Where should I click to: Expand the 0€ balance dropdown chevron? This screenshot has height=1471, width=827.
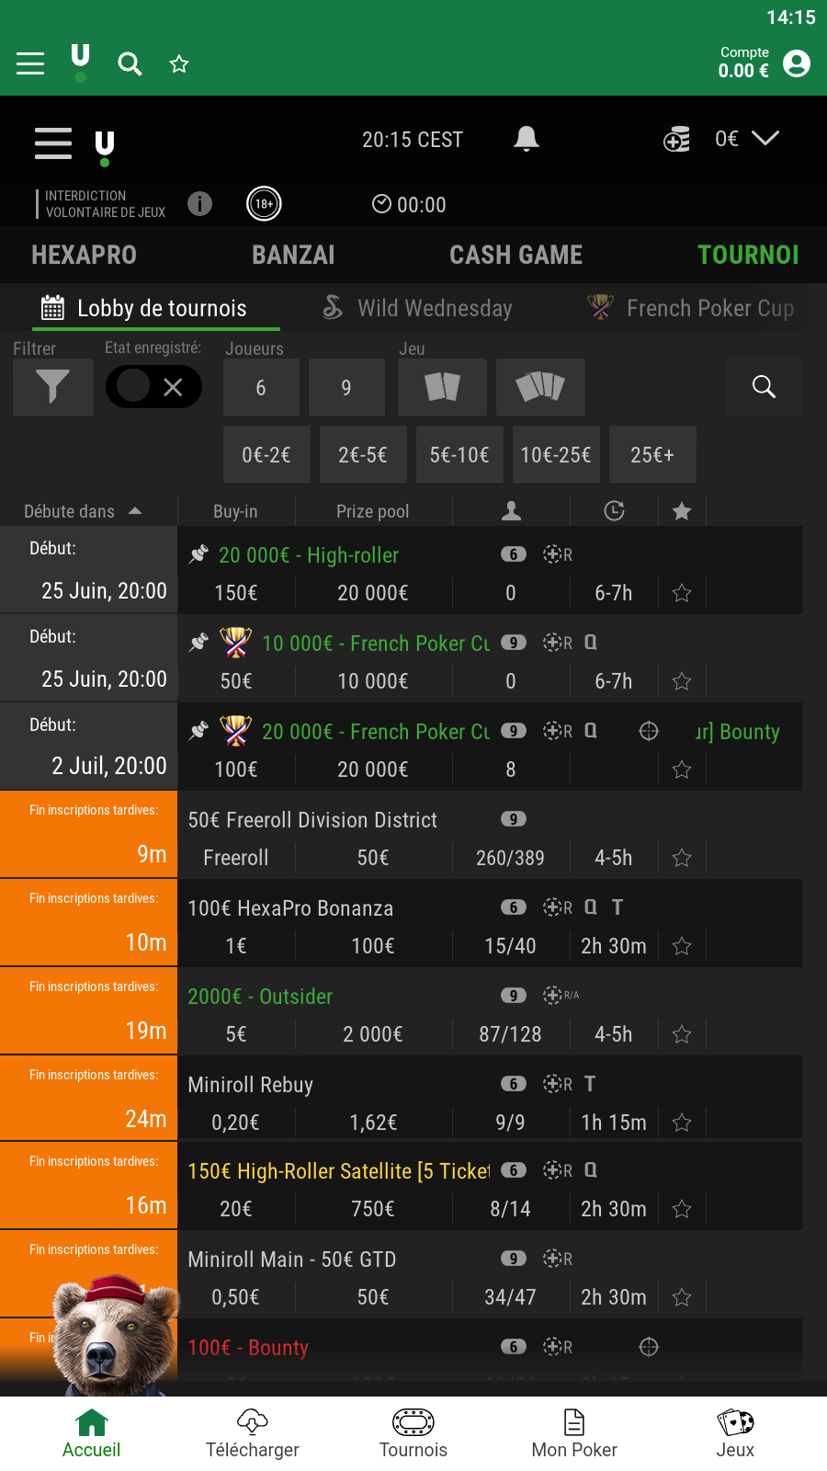click(x=765, y=138)
